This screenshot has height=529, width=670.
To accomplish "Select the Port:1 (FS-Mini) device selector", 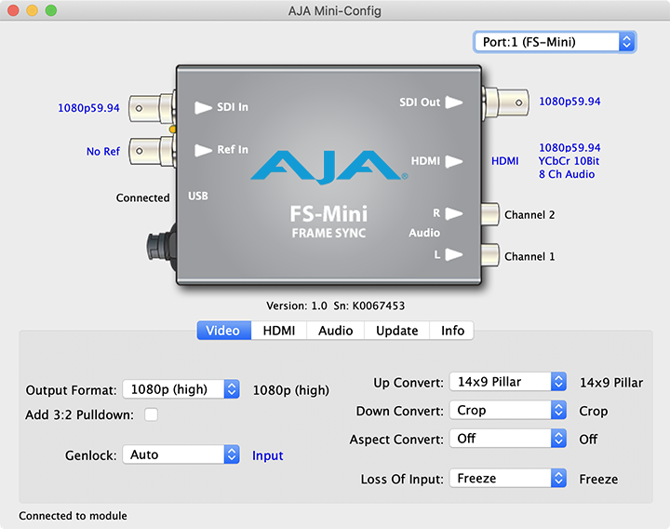I will 555,42.
